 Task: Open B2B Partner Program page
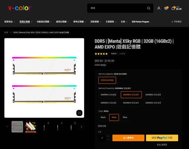tap(141, 22)
